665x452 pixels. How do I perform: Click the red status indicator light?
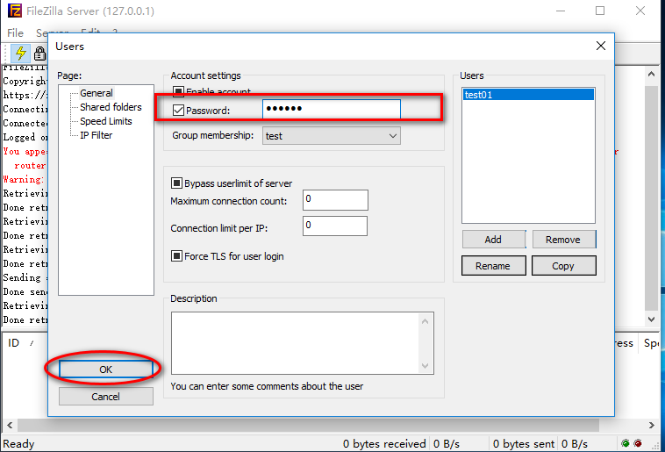point(638,443)
